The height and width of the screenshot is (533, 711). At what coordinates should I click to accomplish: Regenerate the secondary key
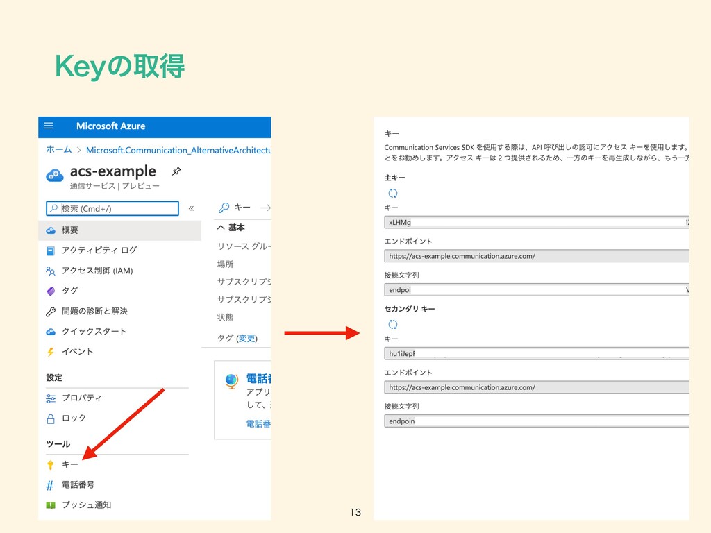point(393,325)
